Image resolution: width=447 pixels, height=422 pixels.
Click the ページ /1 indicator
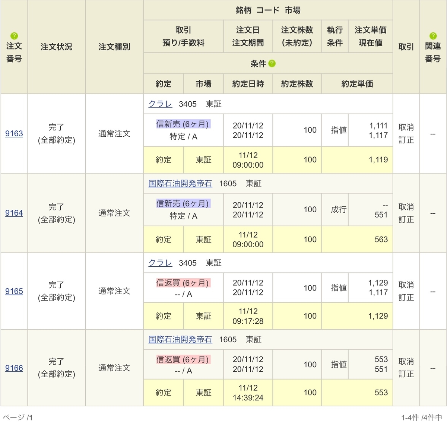pyautogui.click(x=18, y=418)
